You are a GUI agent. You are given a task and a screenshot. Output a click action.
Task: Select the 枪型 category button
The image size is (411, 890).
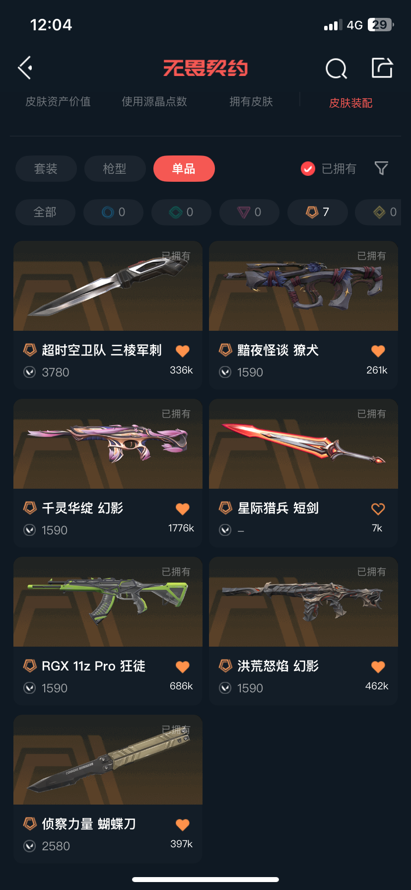[115, 169]
